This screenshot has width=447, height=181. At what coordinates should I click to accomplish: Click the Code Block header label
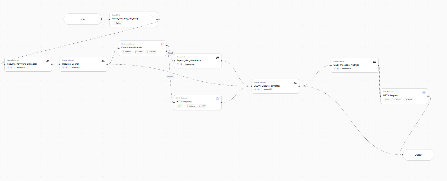click(x=116, y=15)
